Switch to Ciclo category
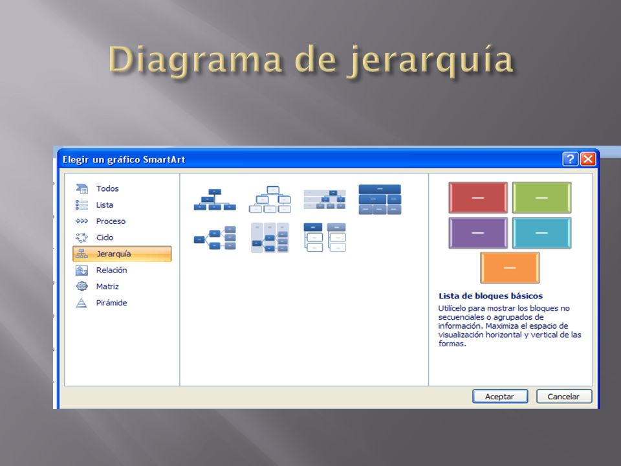 (x=105, y=238)
